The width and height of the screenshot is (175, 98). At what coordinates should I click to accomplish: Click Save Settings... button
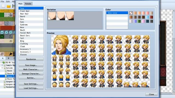click(x=31, y=84)
